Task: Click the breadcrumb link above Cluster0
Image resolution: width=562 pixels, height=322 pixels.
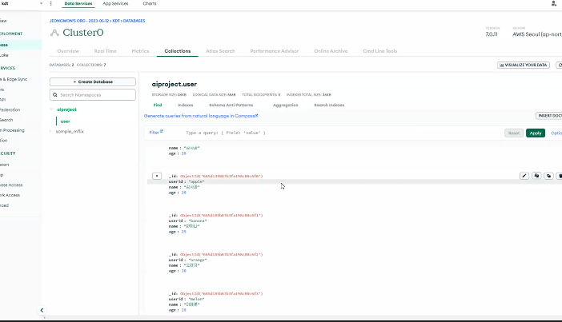Action: tap(97, 21)
